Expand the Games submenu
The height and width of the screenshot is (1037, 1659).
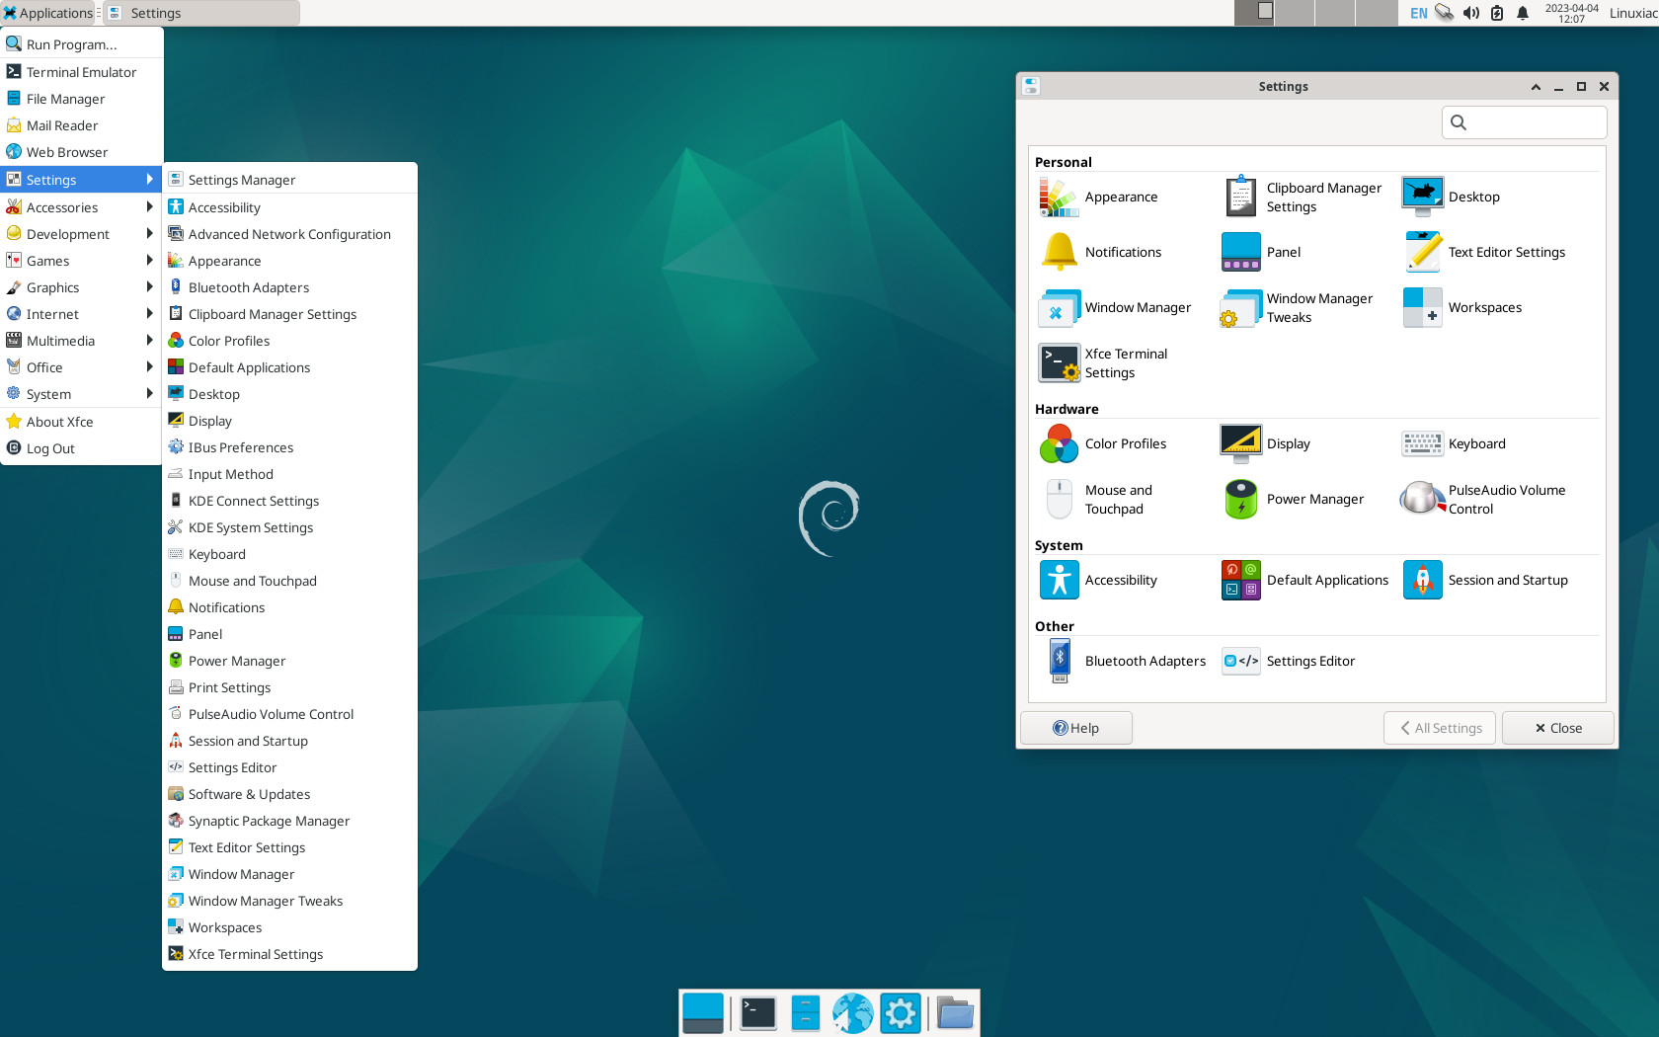click(x=81, y=261)
